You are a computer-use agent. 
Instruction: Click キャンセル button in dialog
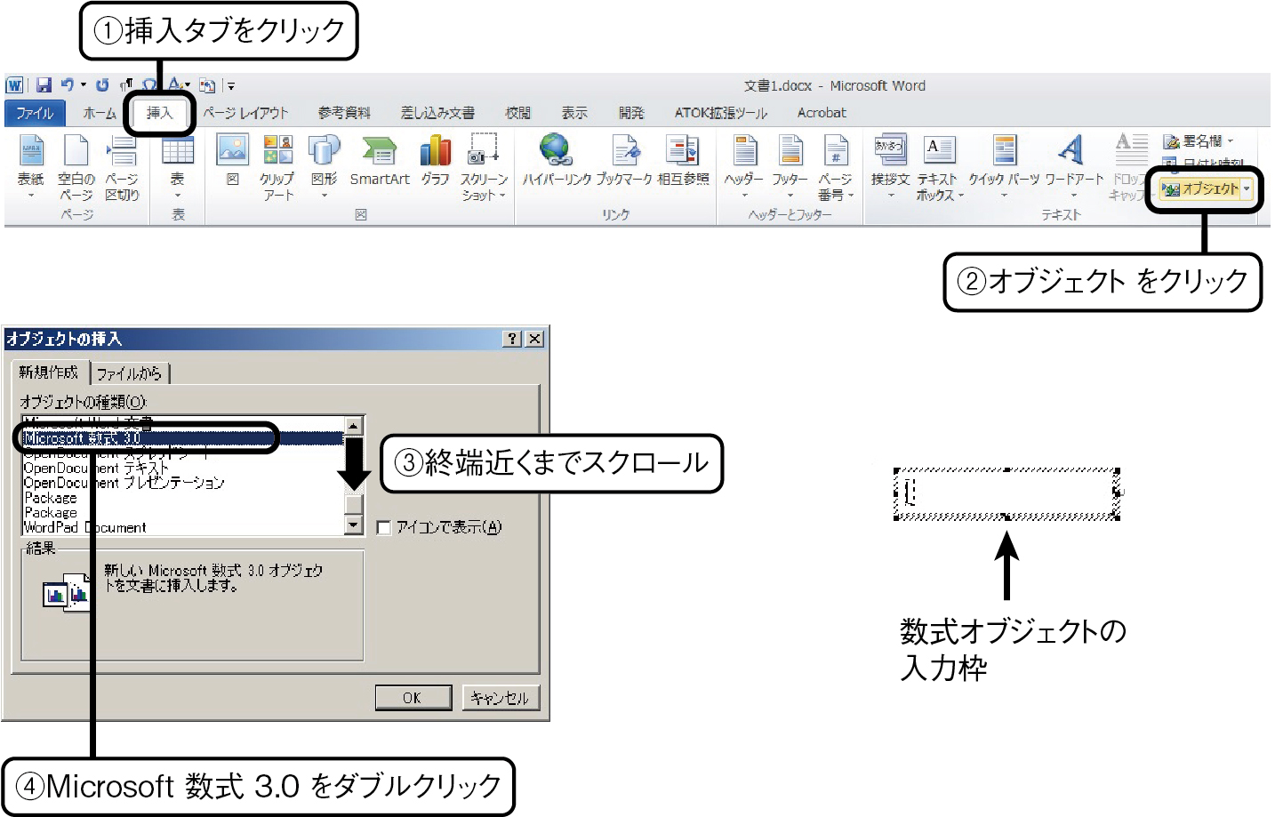[500, 698]
